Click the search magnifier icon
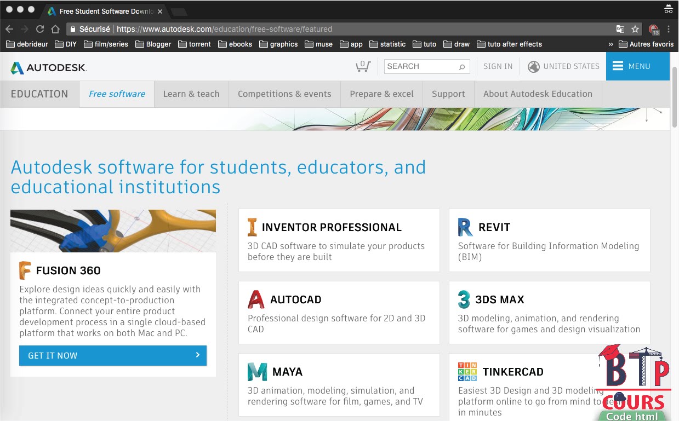The height and width of the screenshot is (421, 679). coord(462,67)
